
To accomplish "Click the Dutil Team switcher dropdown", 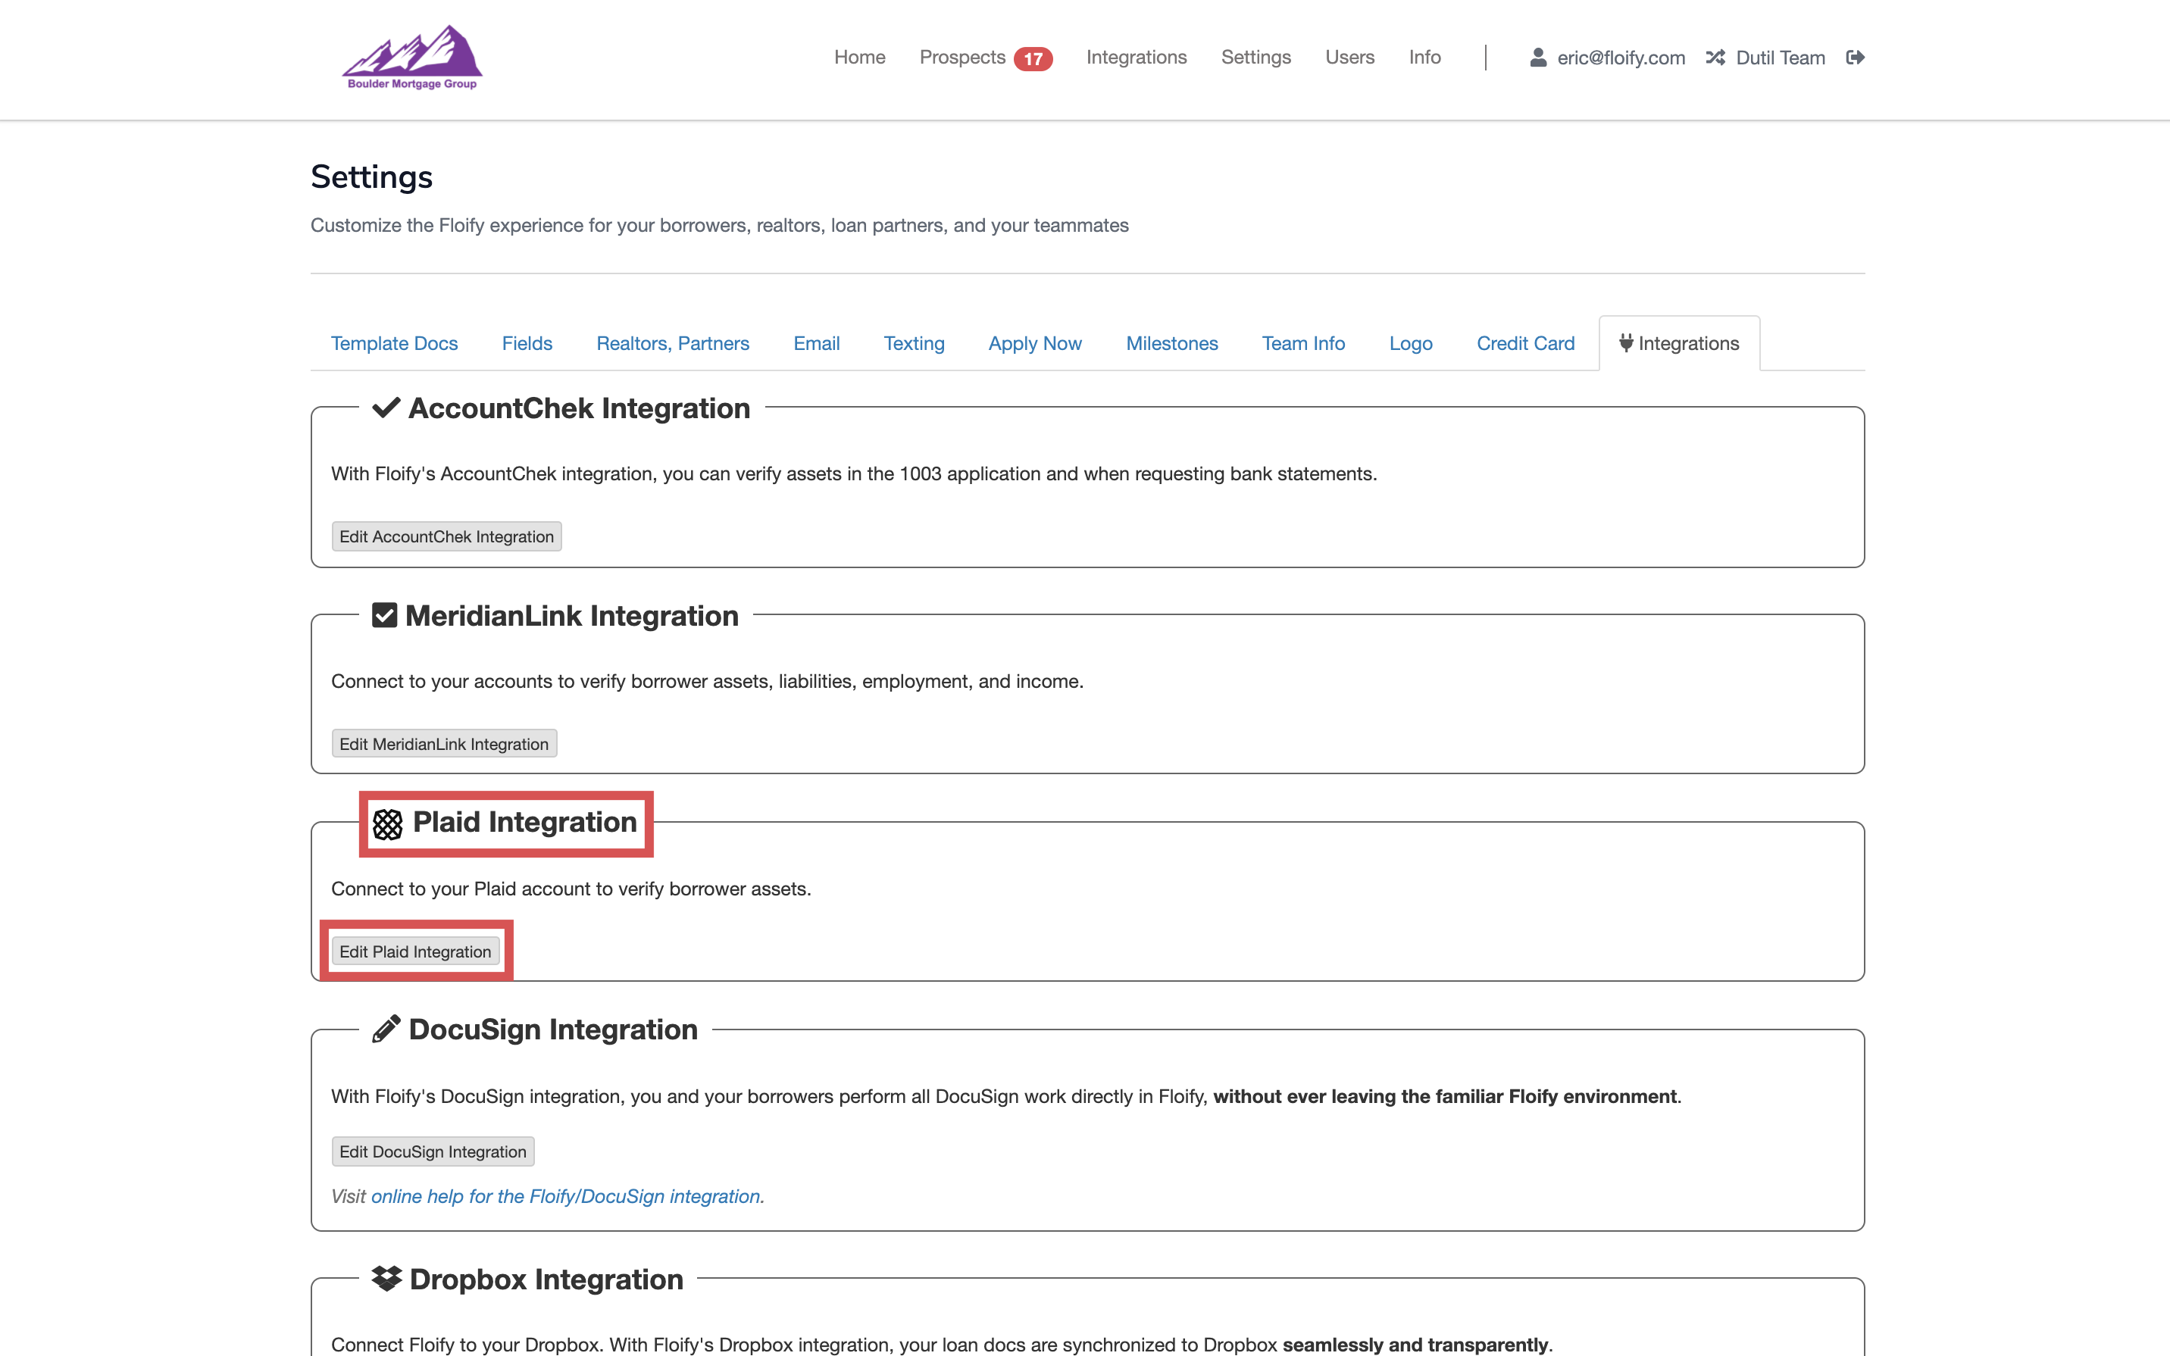I will (1767, 58).
